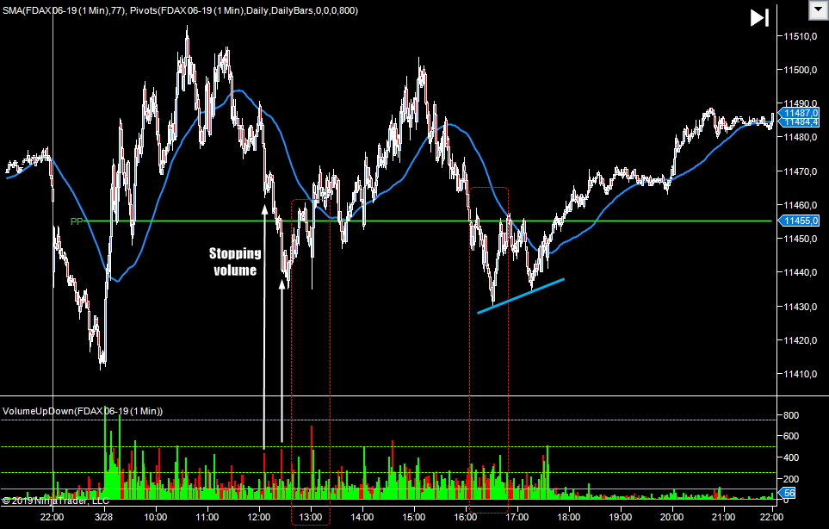The width and height of the screenshot is (829, 529).
Task: Select the green PP pivot line label
Action: [x=77, y=221]
